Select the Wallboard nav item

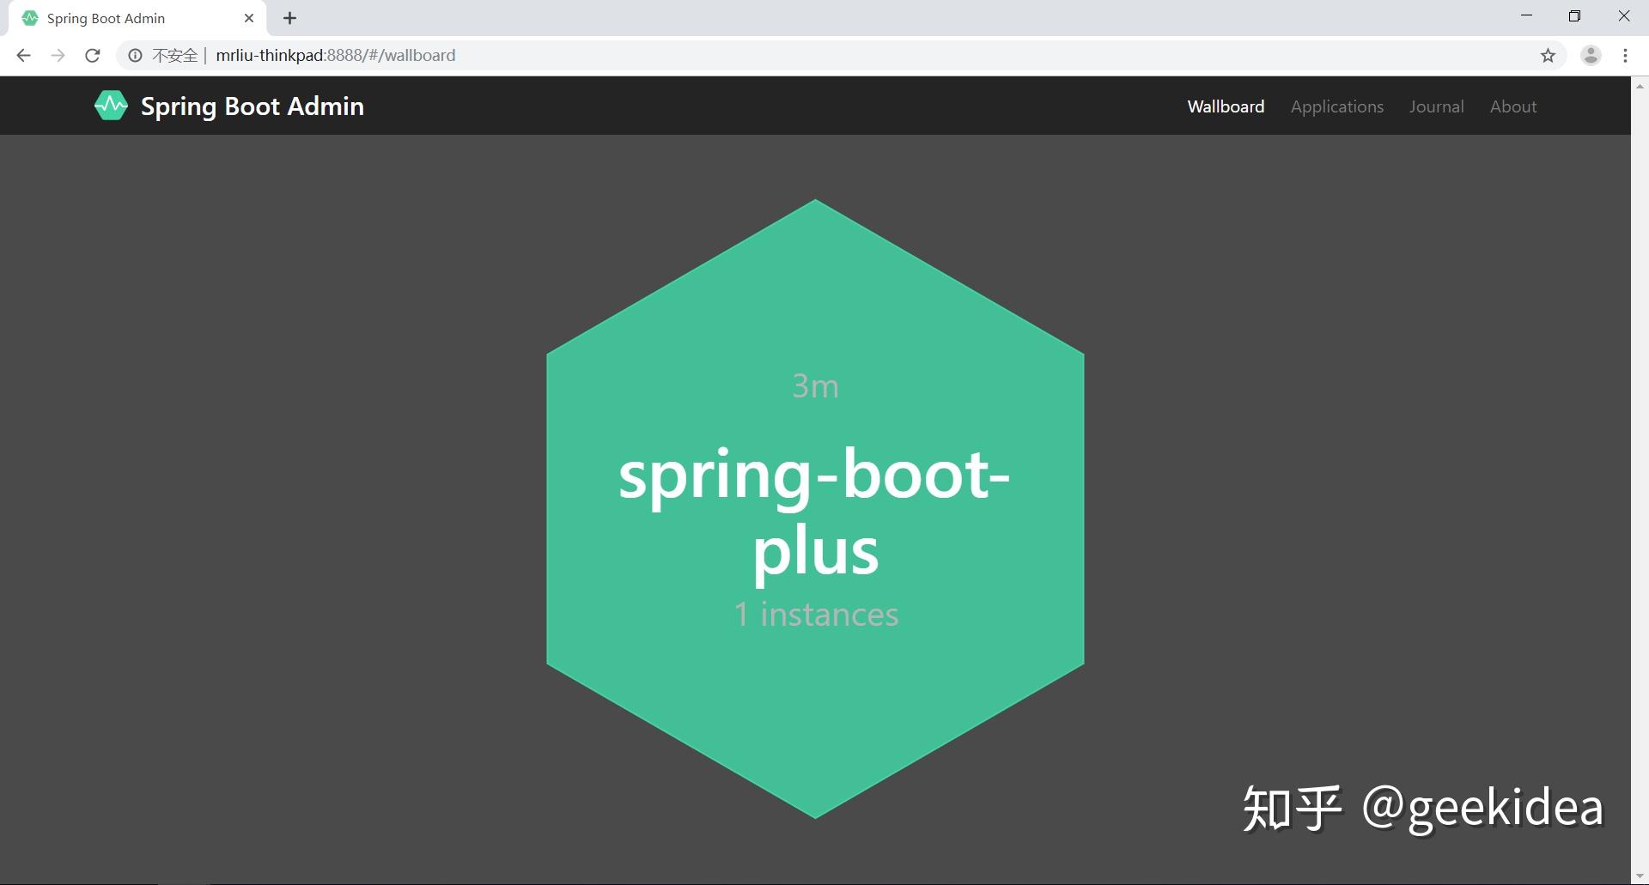(1225, 106)
